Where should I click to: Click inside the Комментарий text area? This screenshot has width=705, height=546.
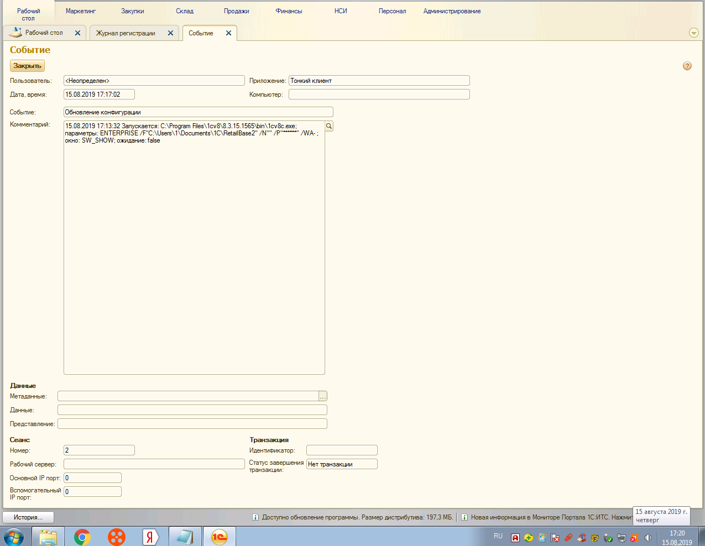[x=194, y=248]
